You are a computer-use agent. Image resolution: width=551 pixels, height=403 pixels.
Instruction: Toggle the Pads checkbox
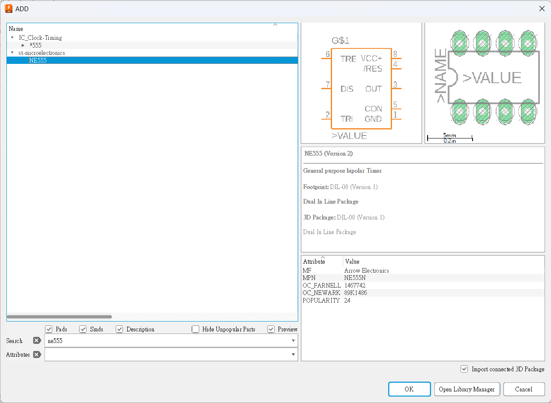click(49, 329)
